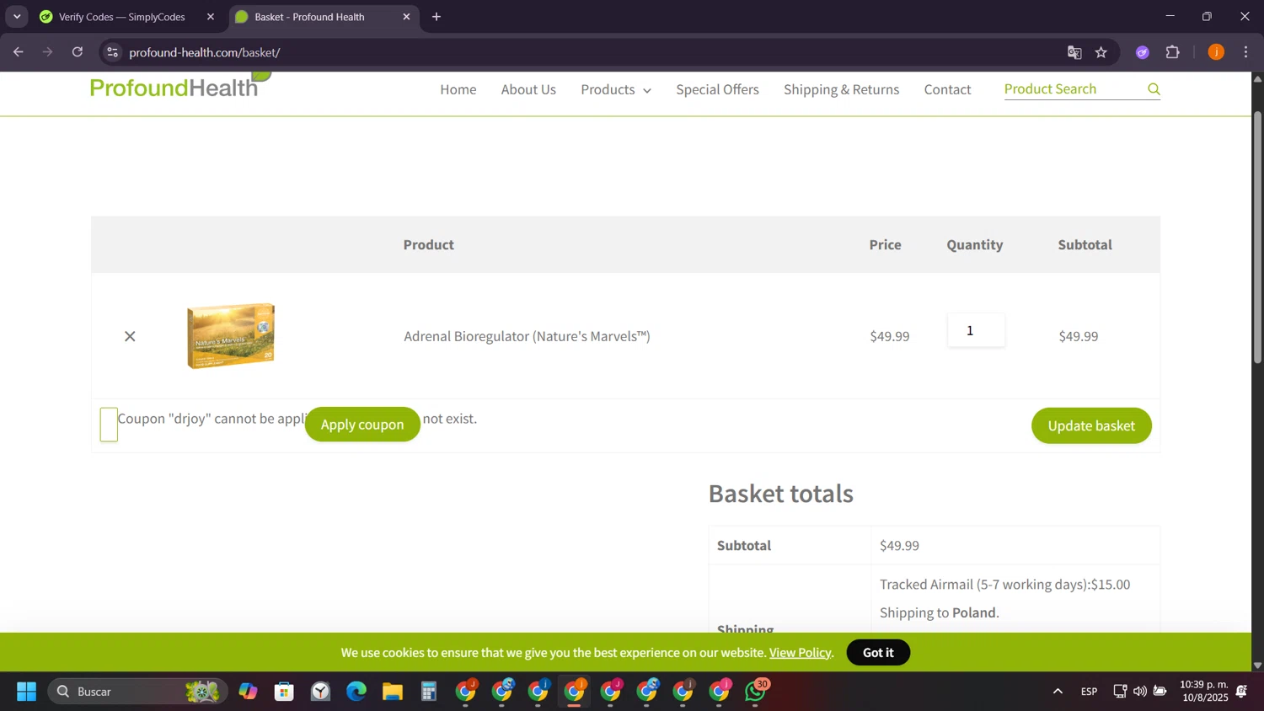Viewport: 1264px width, 711px height.
Task: Click the quantity input field
Action: coord(976,330)
